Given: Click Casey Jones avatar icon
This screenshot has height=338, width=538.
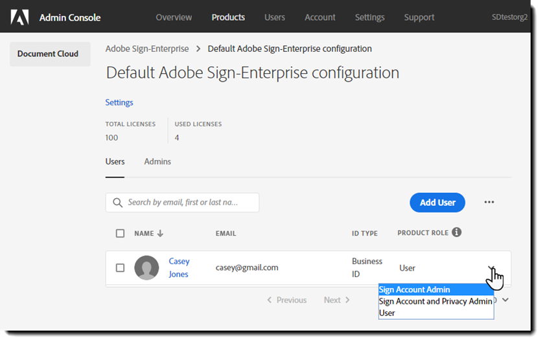Looking at the screenshot, I should (x=146, y=267).
